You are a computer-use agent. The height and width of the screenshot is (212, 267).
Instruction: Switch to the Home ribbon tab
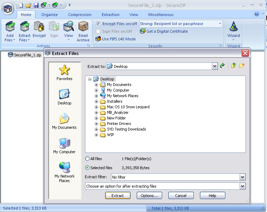click(x=26, y=15)
